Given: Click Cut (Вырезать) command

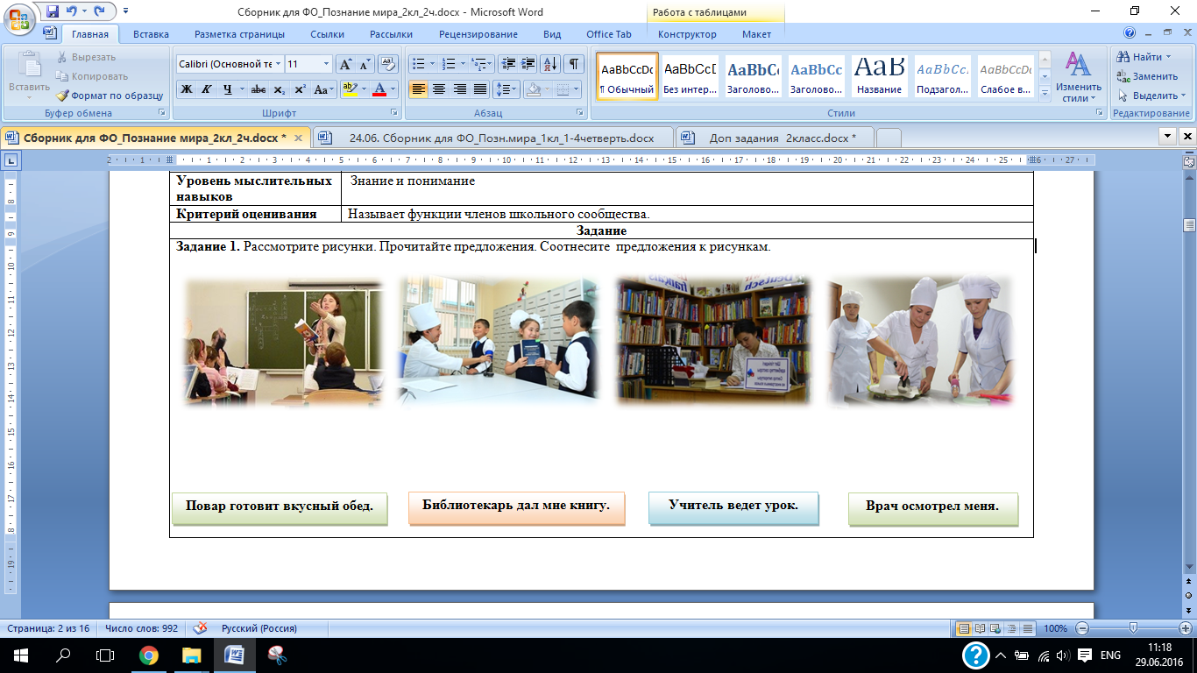Looking at the screenshot, I should (86, 57).
